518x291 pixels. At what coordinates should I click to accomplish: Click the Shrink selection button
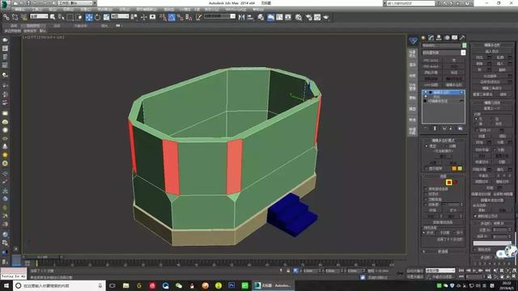(433, 210)
